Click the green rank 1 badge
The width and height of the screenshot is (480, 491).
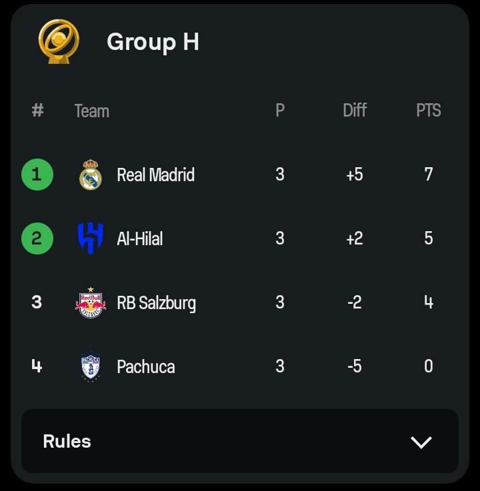pos(37,175)
